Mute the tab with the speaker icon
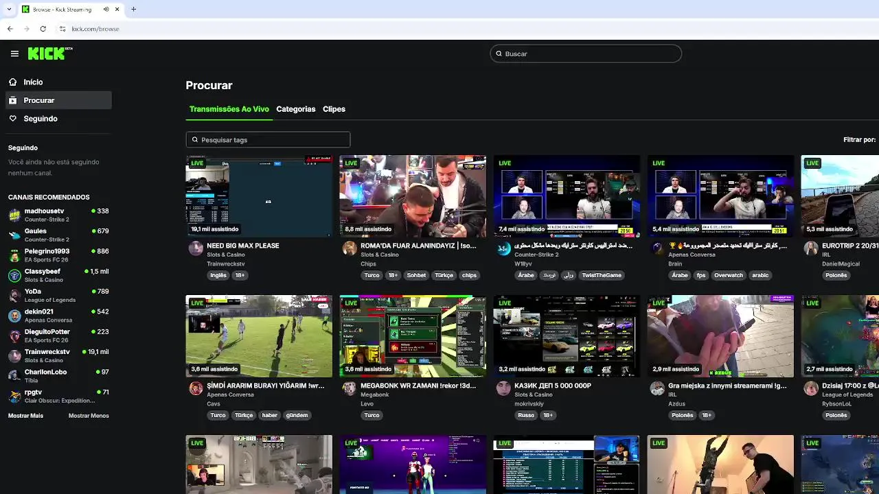This screenshot has width=879, height=494. click(106, 10)
